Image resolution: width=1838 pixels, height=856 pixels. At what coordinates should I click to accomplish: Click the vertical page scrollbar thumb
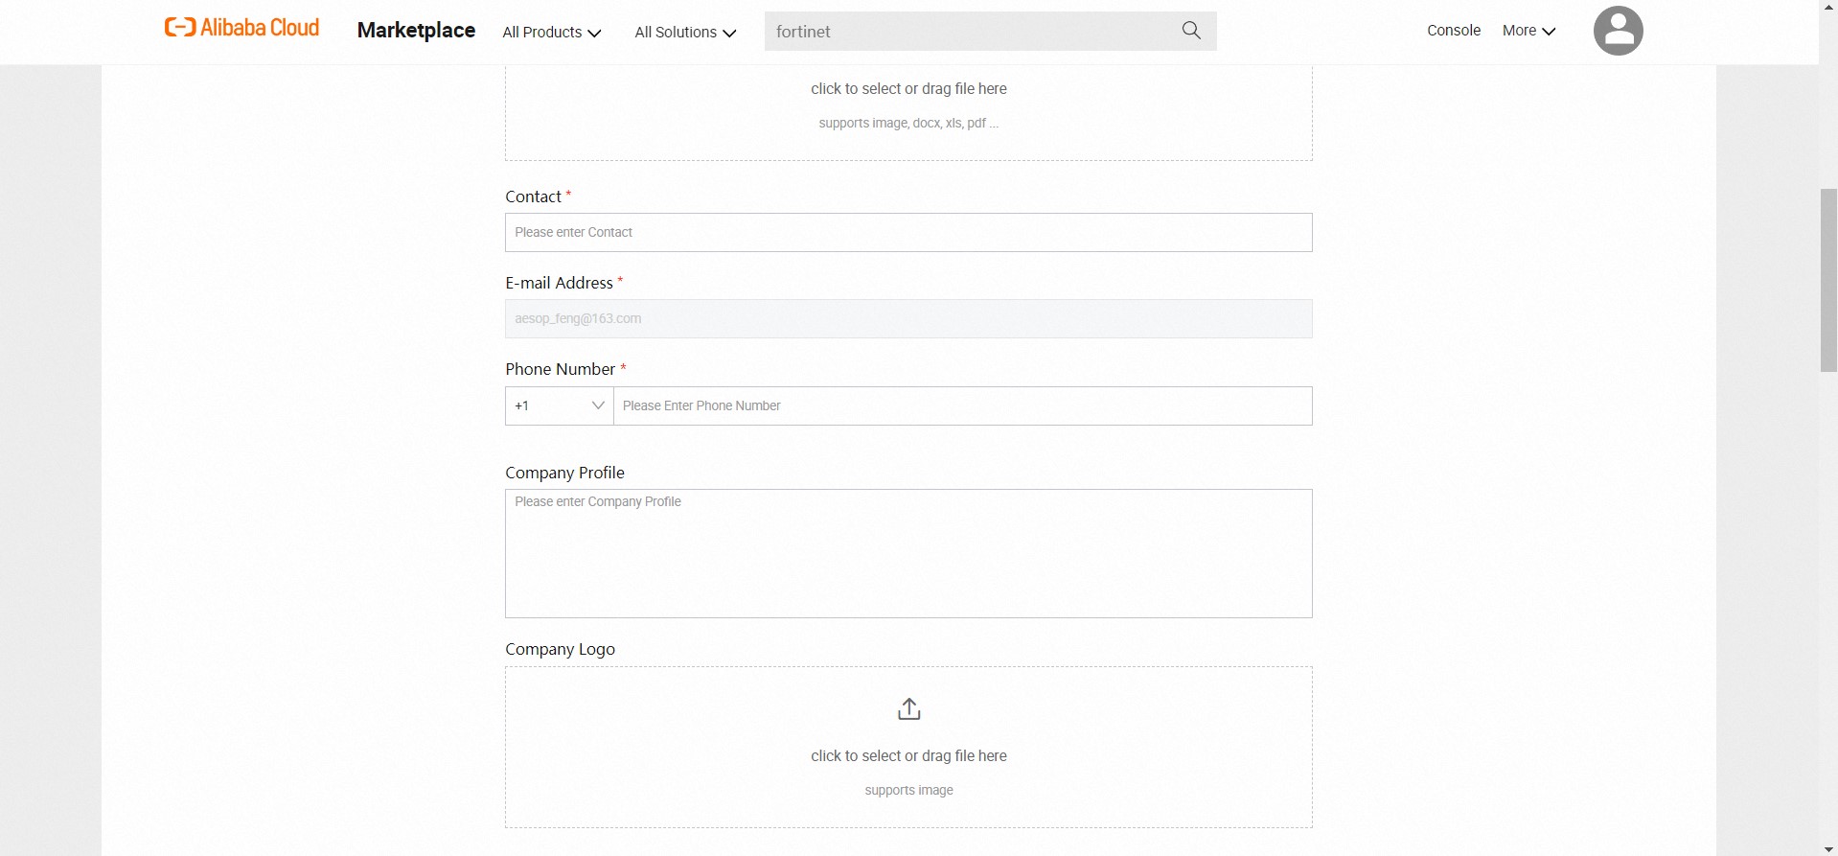(1828, 280)
